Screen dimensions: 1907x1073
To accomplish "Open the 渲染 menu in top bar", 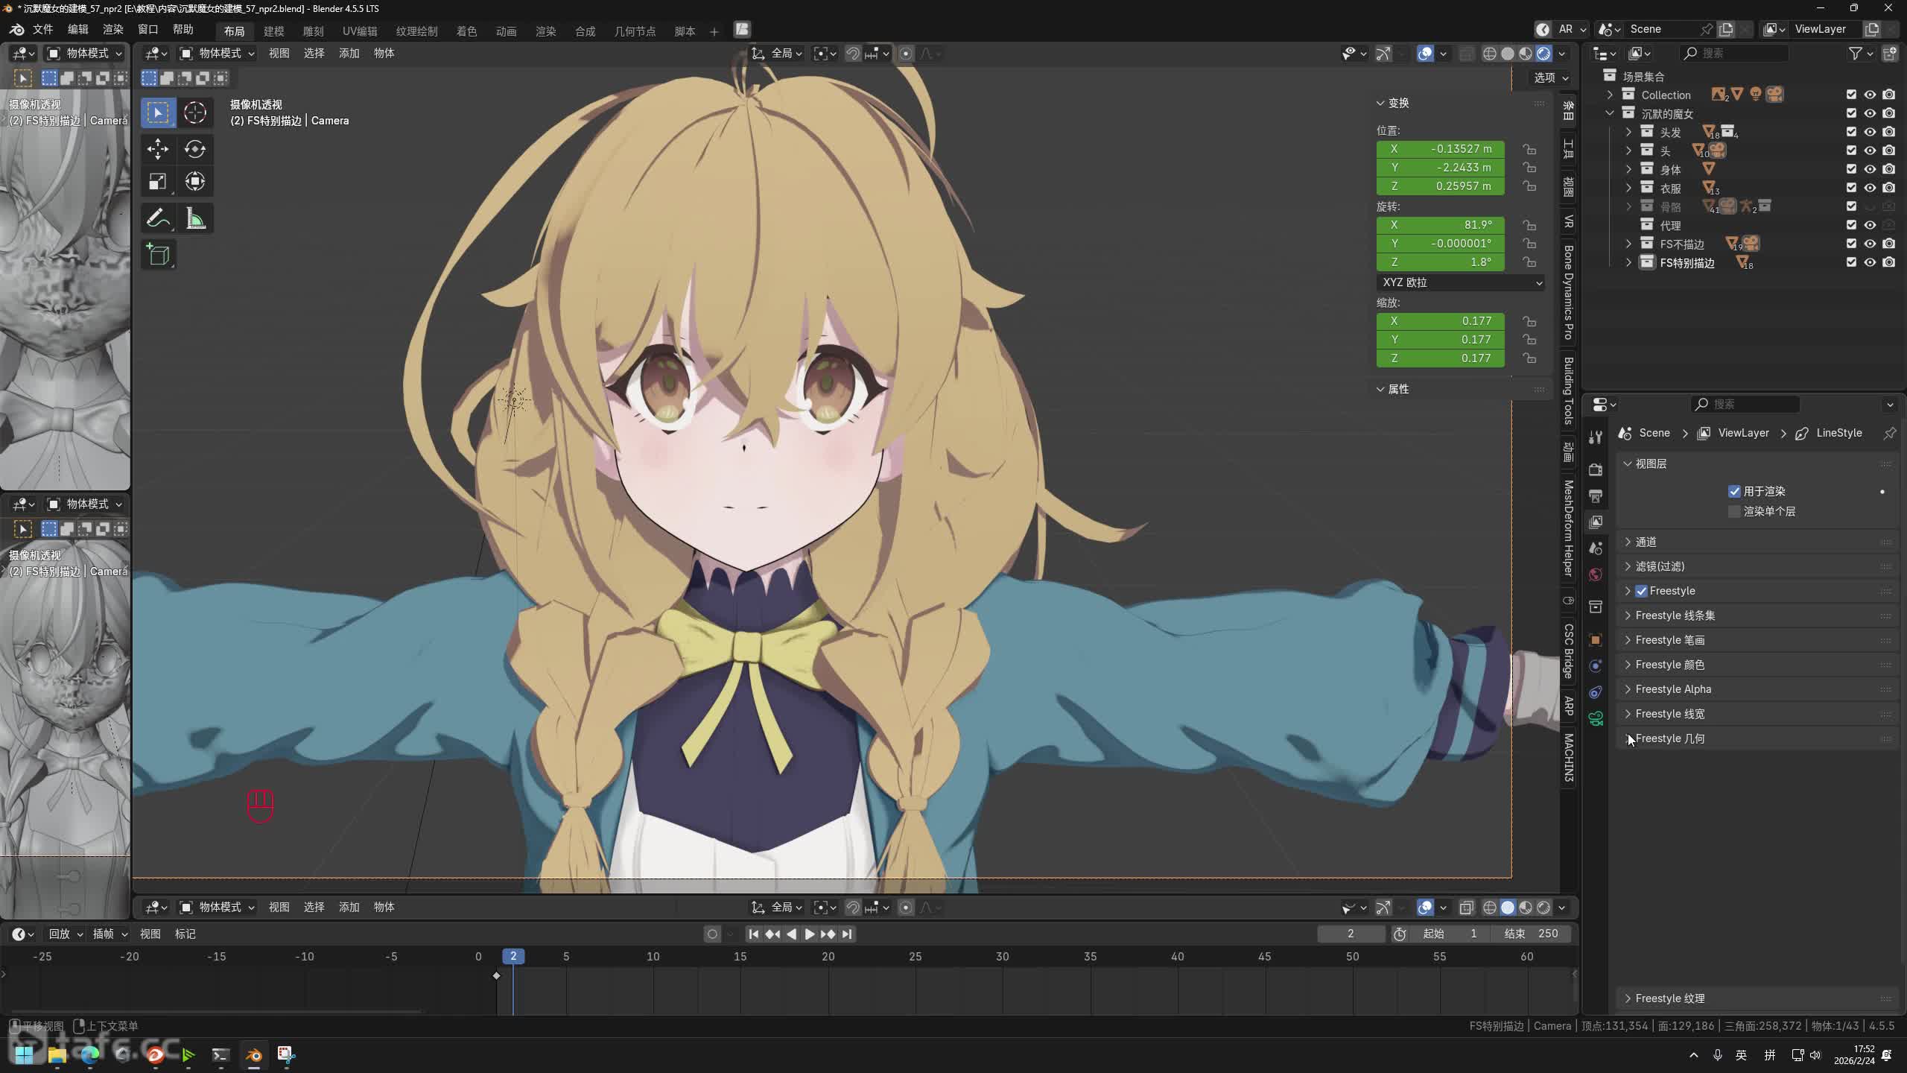I will (112, 29).
